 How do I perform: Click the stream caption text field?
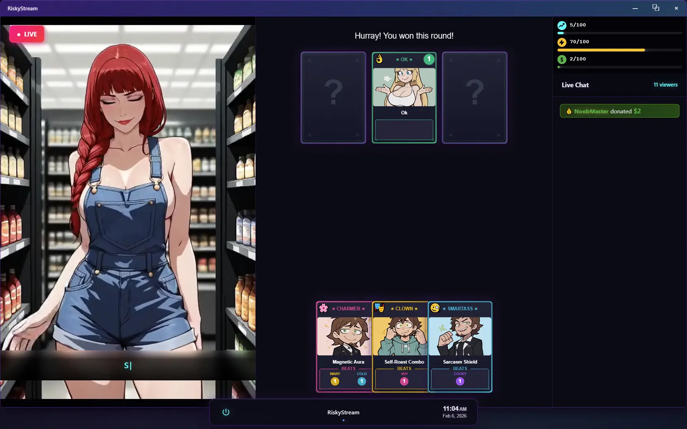click(x=128, y=366)
